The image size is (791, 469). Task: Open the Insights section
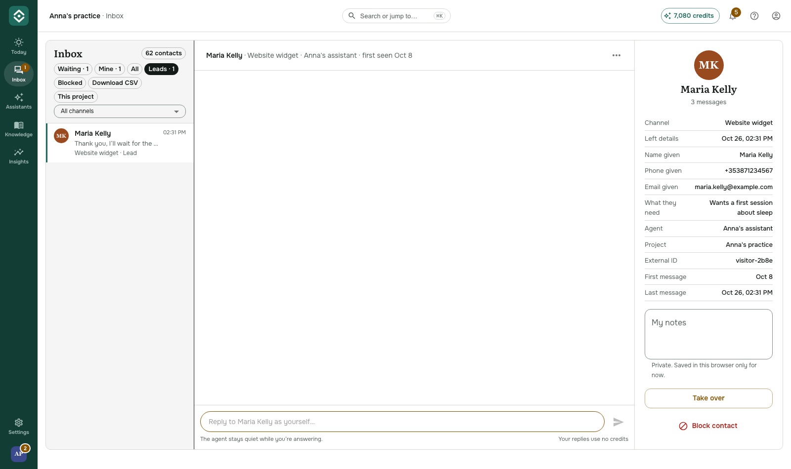[x=19, y=156]
